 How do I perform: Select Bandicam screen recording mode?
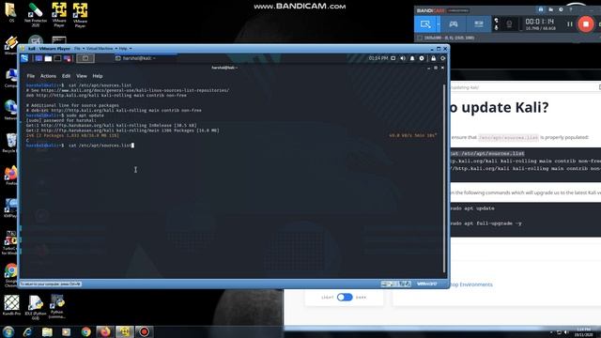tap(425, 24)
